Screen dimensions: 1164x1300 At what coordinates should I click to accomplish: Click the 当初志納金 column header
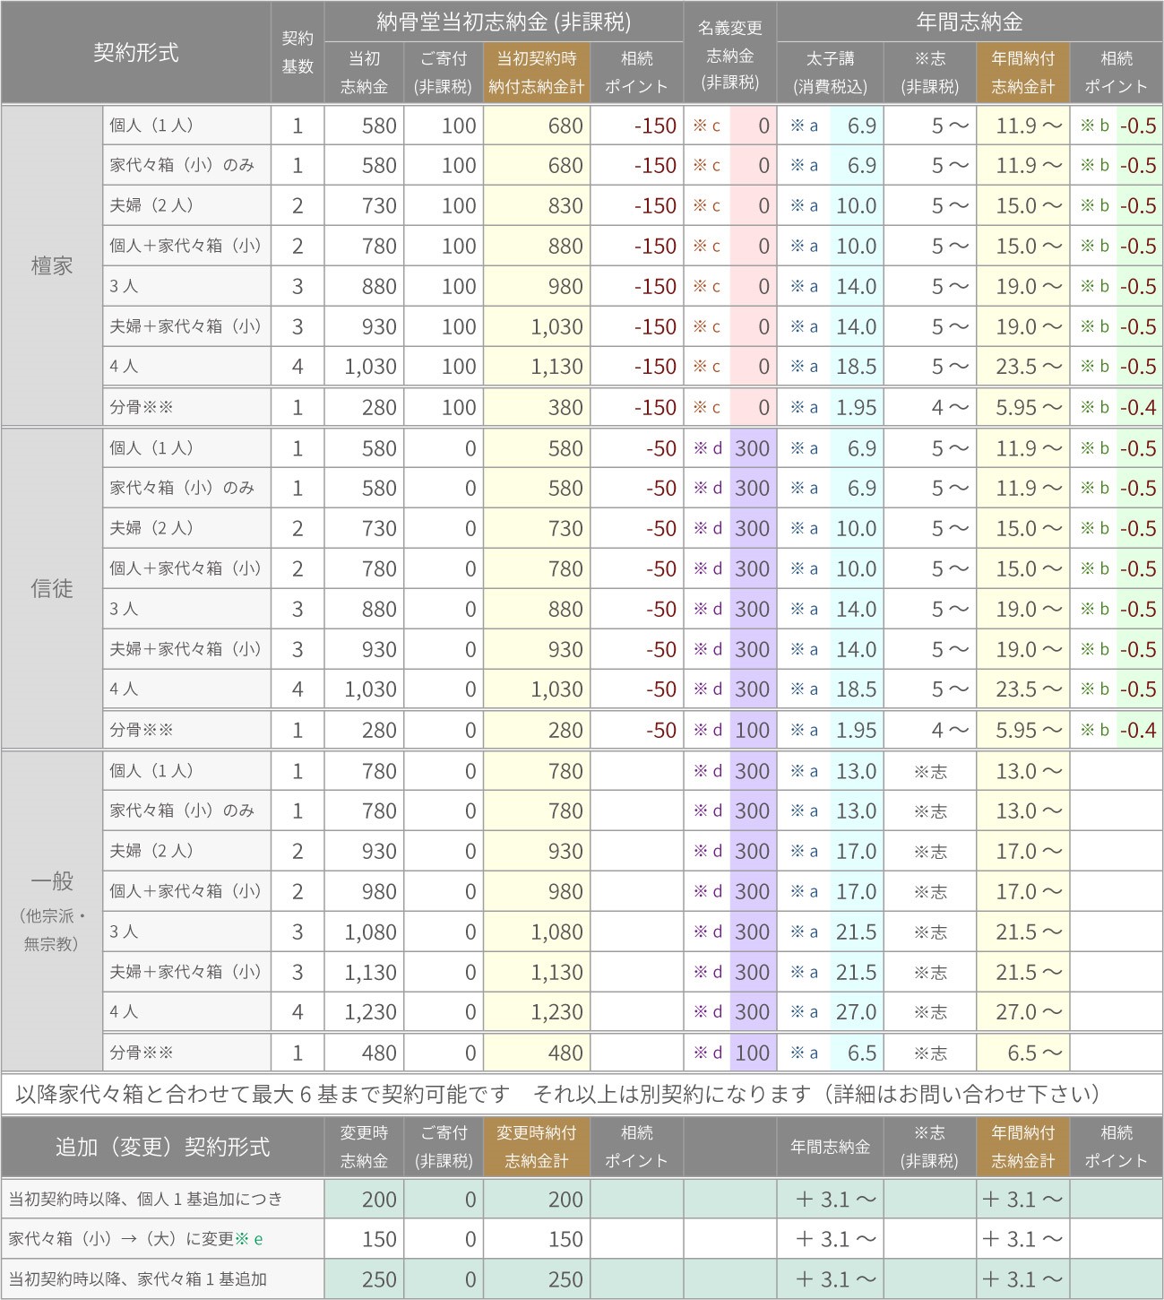[364, 73]
